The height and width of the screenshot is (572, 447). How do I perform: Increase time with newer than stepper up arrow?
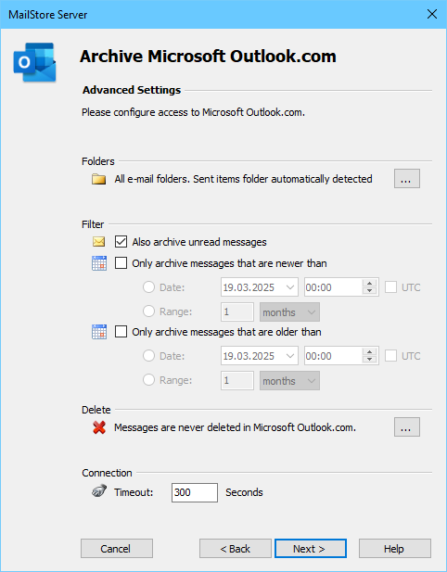(x=370, y=283)
